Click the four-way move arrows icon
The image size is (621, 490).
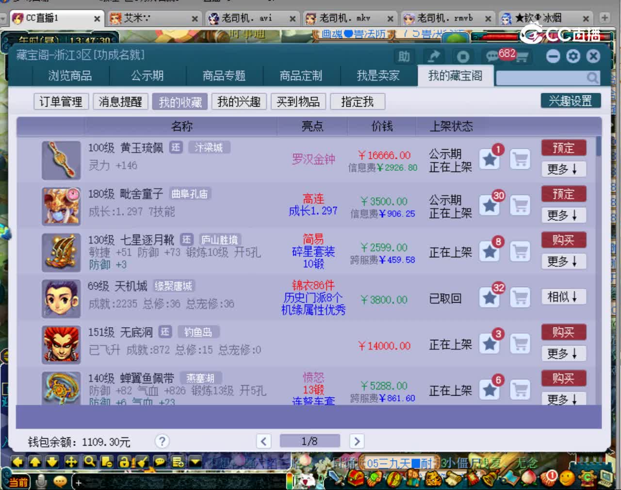71,461
